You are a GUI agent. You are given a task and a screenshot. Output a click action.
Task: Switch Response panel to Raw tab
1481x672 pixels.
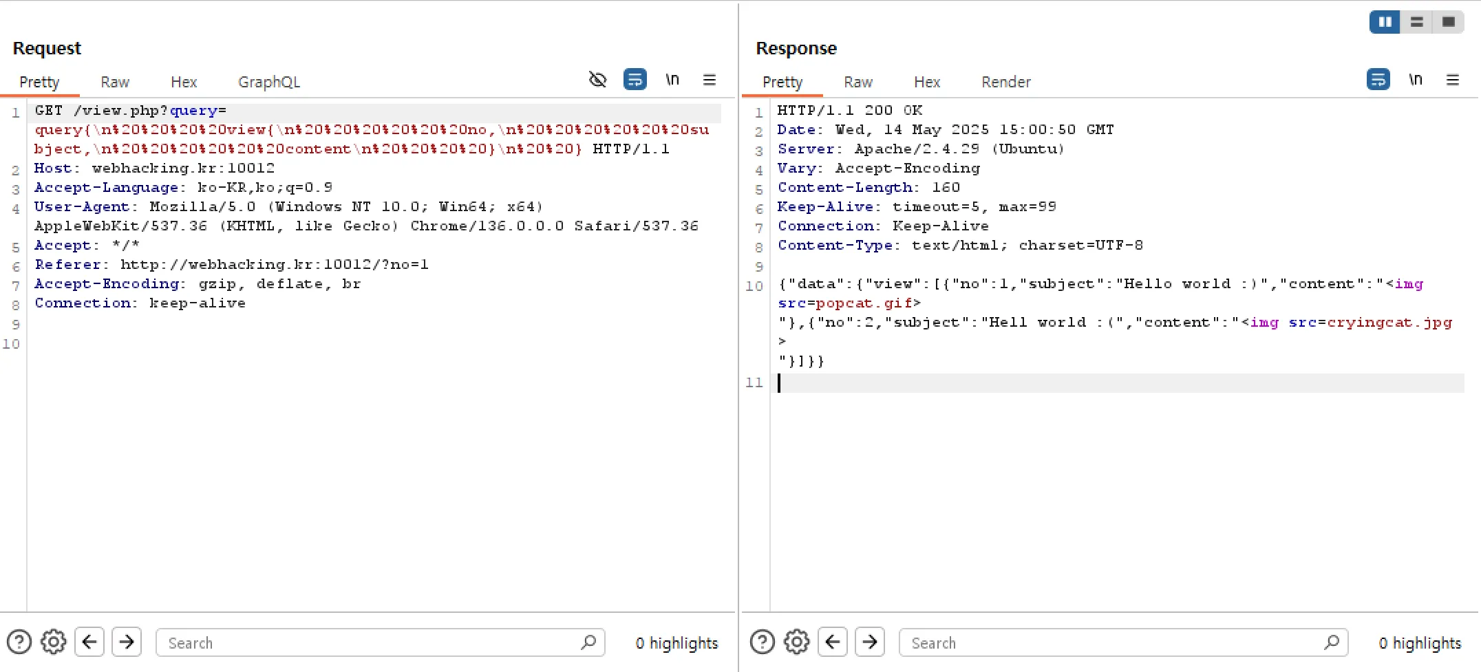858,82
